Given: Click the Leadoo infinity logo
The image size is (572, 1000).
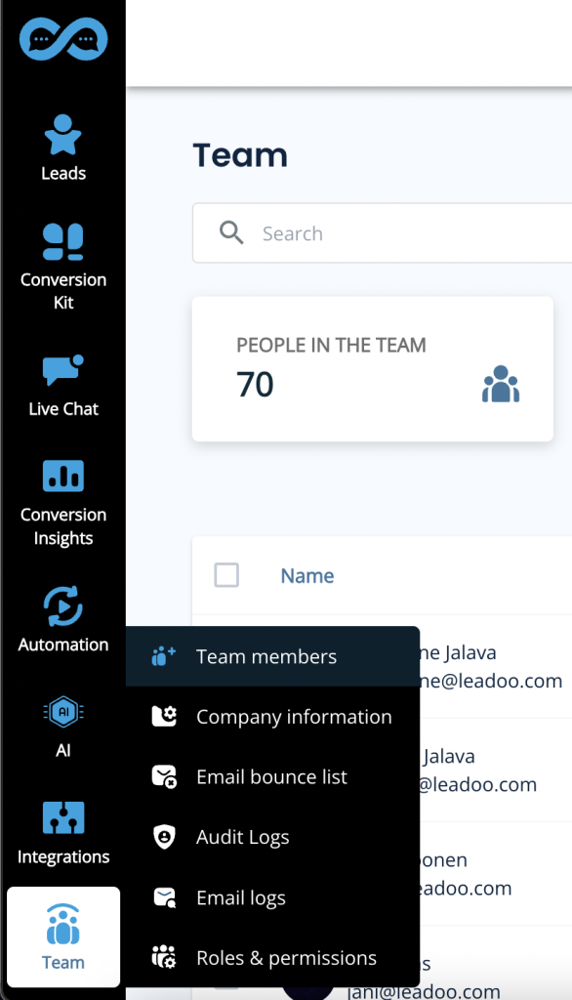Looking at the screenshot, I should tap(63, 39).
